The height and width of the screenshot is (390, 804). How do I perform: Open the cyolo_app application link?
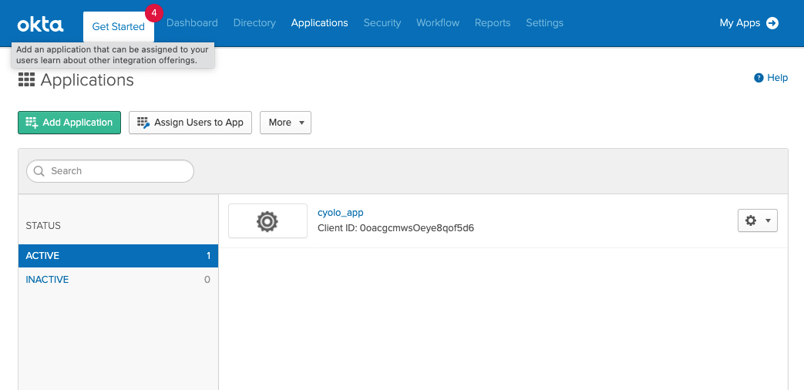pos(341,213)
